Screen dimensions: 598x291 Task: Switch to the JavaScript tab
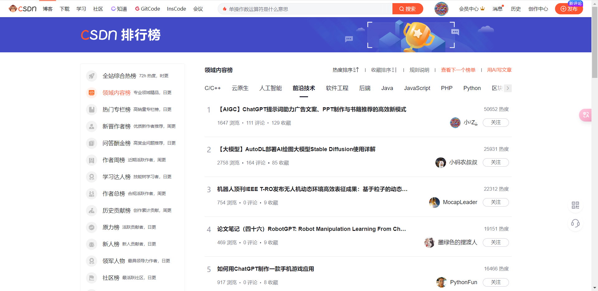pyautogui.click(x=417, y=88)
